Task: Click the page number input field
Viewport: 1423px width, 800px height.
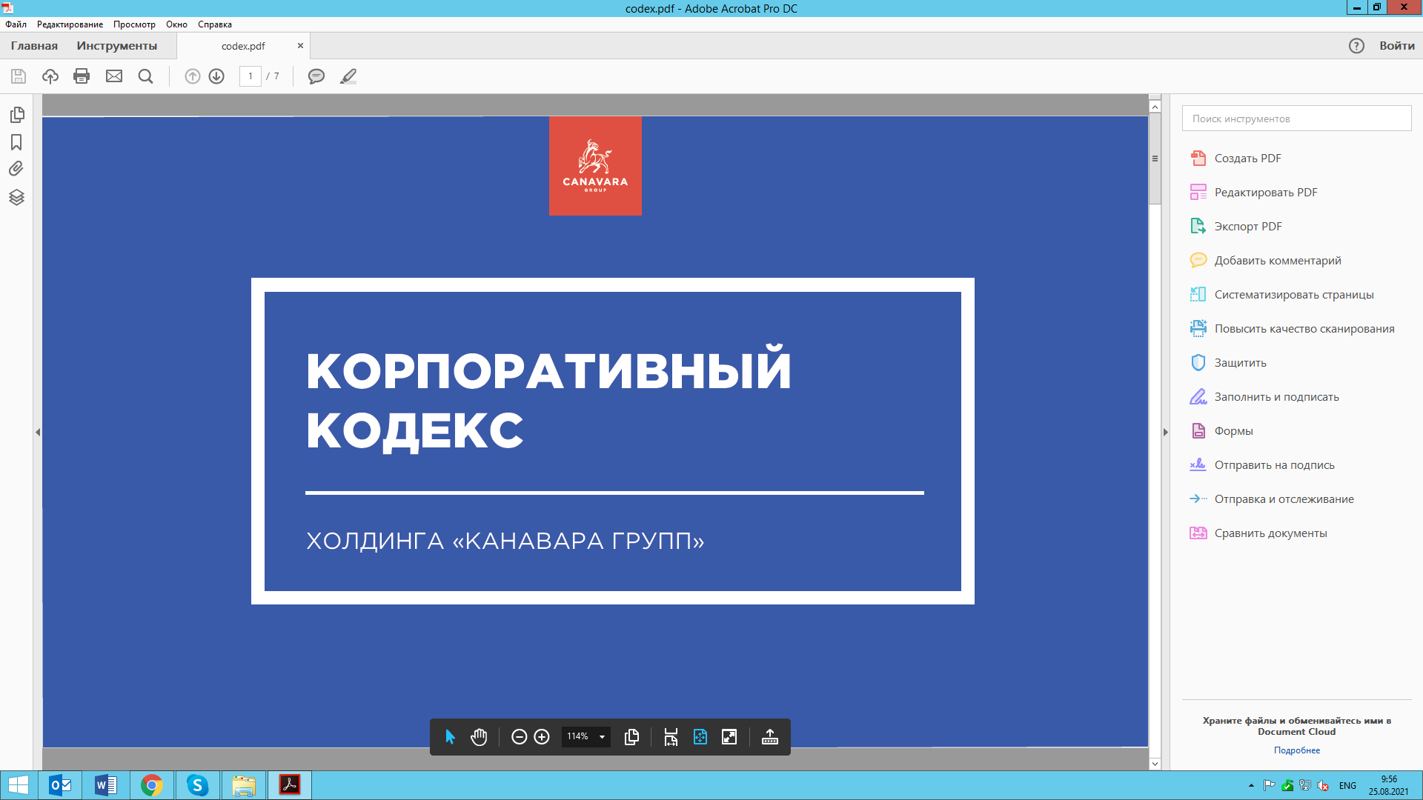Action: [251, 76]
